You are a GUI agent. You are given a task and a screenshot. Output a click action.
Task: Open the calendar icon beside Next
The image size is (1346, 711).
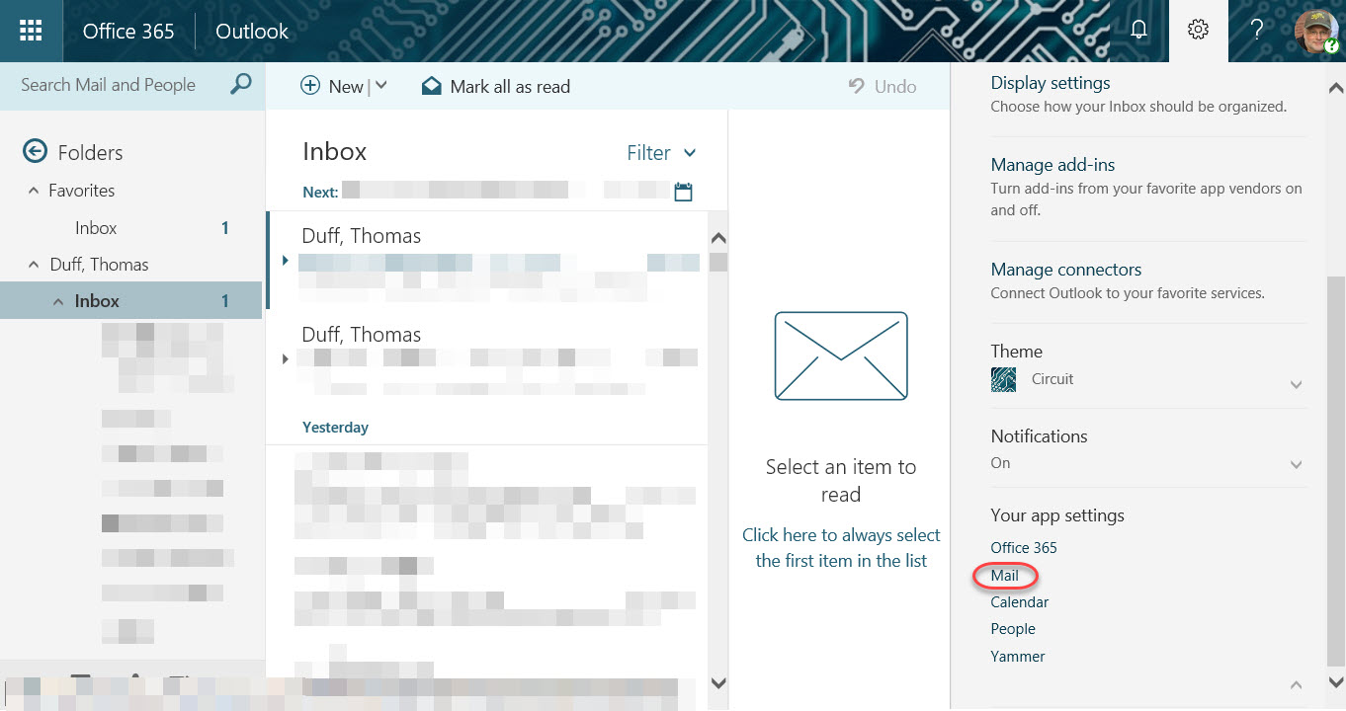[682, 191]
